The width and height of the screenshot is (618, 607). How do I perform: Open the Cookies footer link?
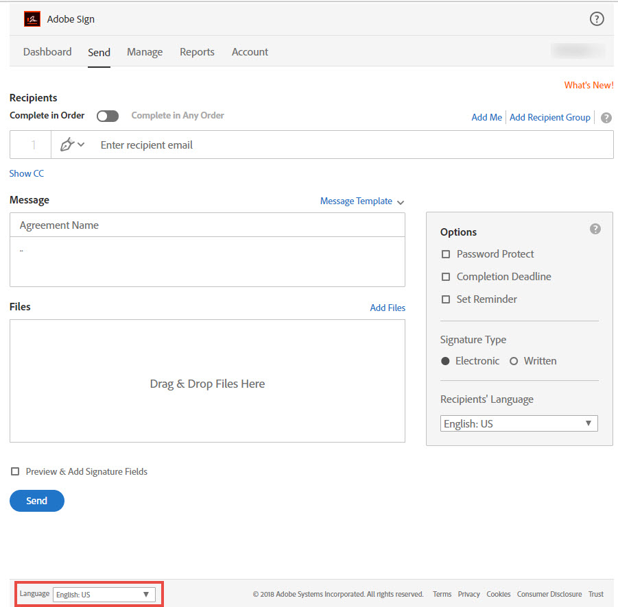tap(498, 594)
